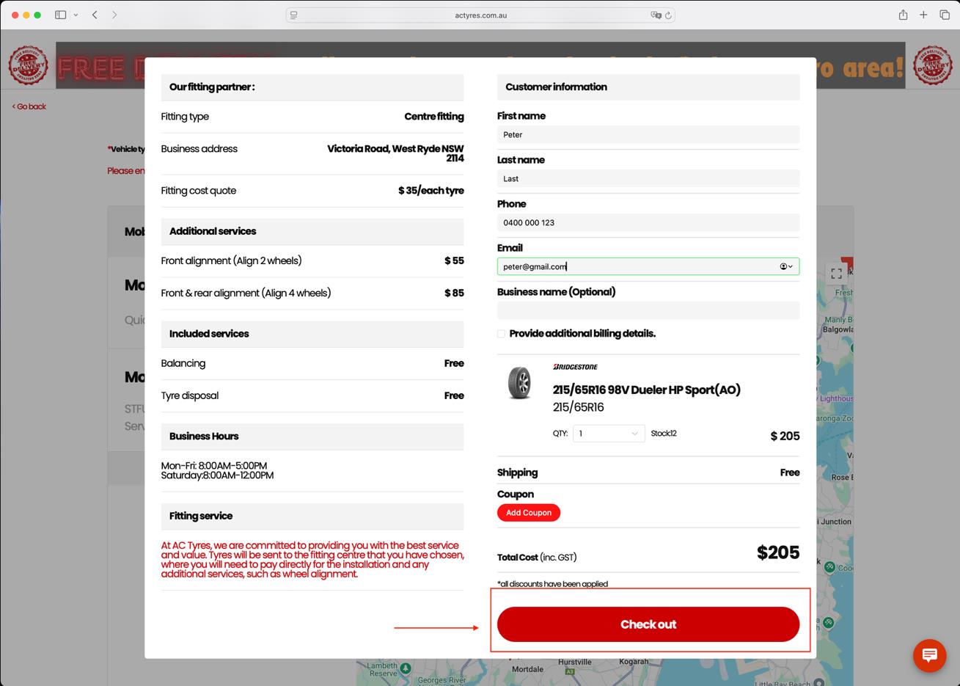
Task: Click the Add Coupon button
Action: point(528,513)
